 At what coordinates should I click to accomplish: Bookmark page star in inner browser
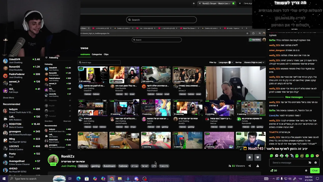(247, 33)
